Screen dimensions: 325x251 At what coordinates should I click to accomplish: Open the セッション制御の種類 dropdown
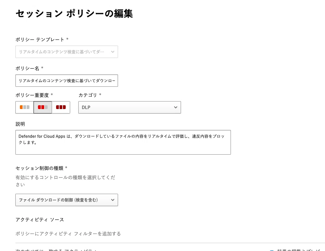click(67, 200)
